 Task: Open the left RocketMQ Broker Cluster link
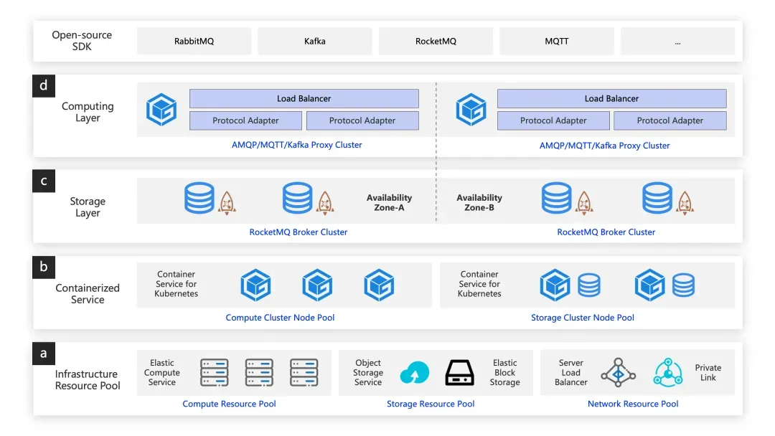299,232
